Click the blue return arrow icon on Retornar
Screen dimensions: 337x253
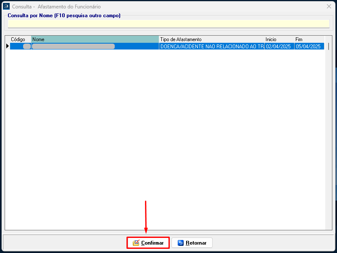coord(181,243)
